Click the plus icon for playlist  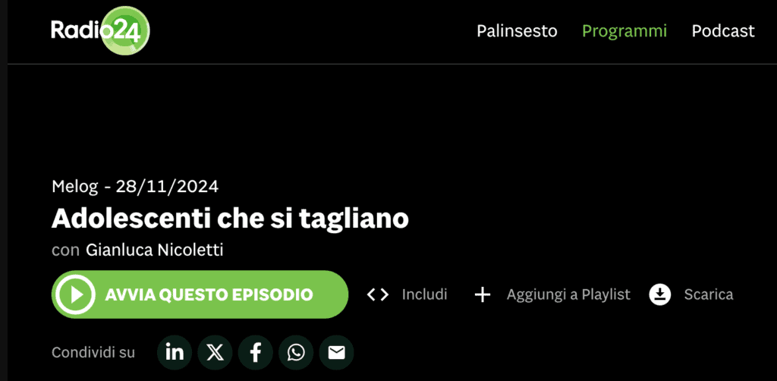tap(482, 294)
